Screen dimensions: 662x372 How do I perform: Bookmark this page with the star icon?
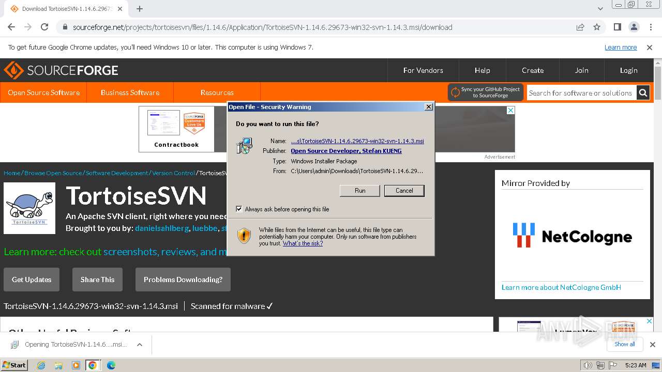click(x=597, y=27)
